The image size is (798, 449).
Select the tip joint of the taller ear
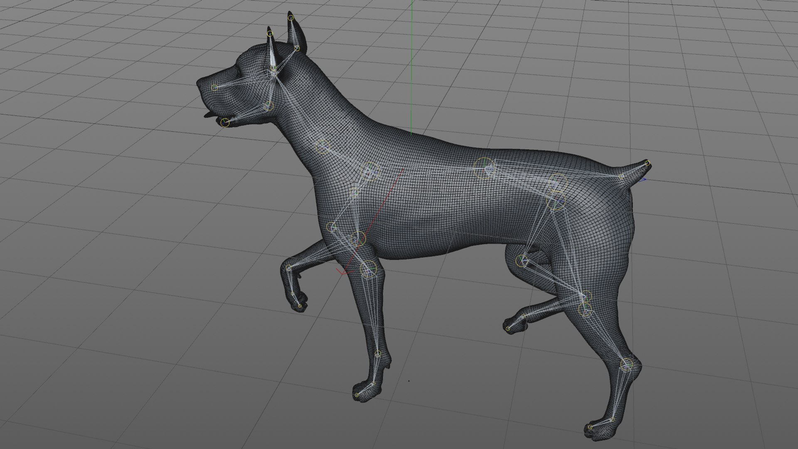tap(291, 18)
